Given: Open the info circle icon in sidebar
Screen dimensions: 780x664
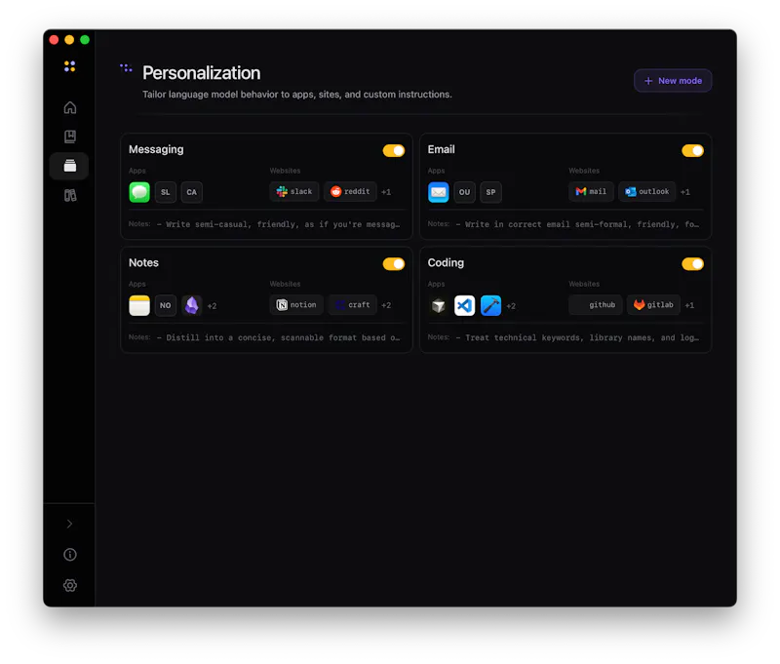Looking at the screenshot, I should click(70, 555).
